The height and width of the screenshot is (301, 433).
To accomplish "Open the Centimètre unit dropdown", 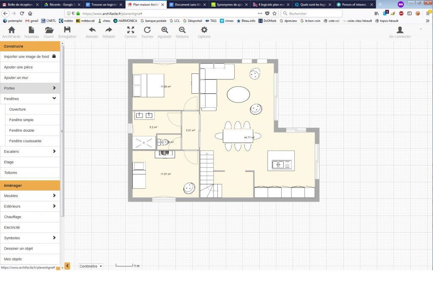I will 90,266.
